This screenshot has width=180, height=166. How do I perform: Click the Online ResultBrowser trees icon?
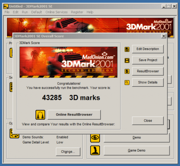(40, 115)
